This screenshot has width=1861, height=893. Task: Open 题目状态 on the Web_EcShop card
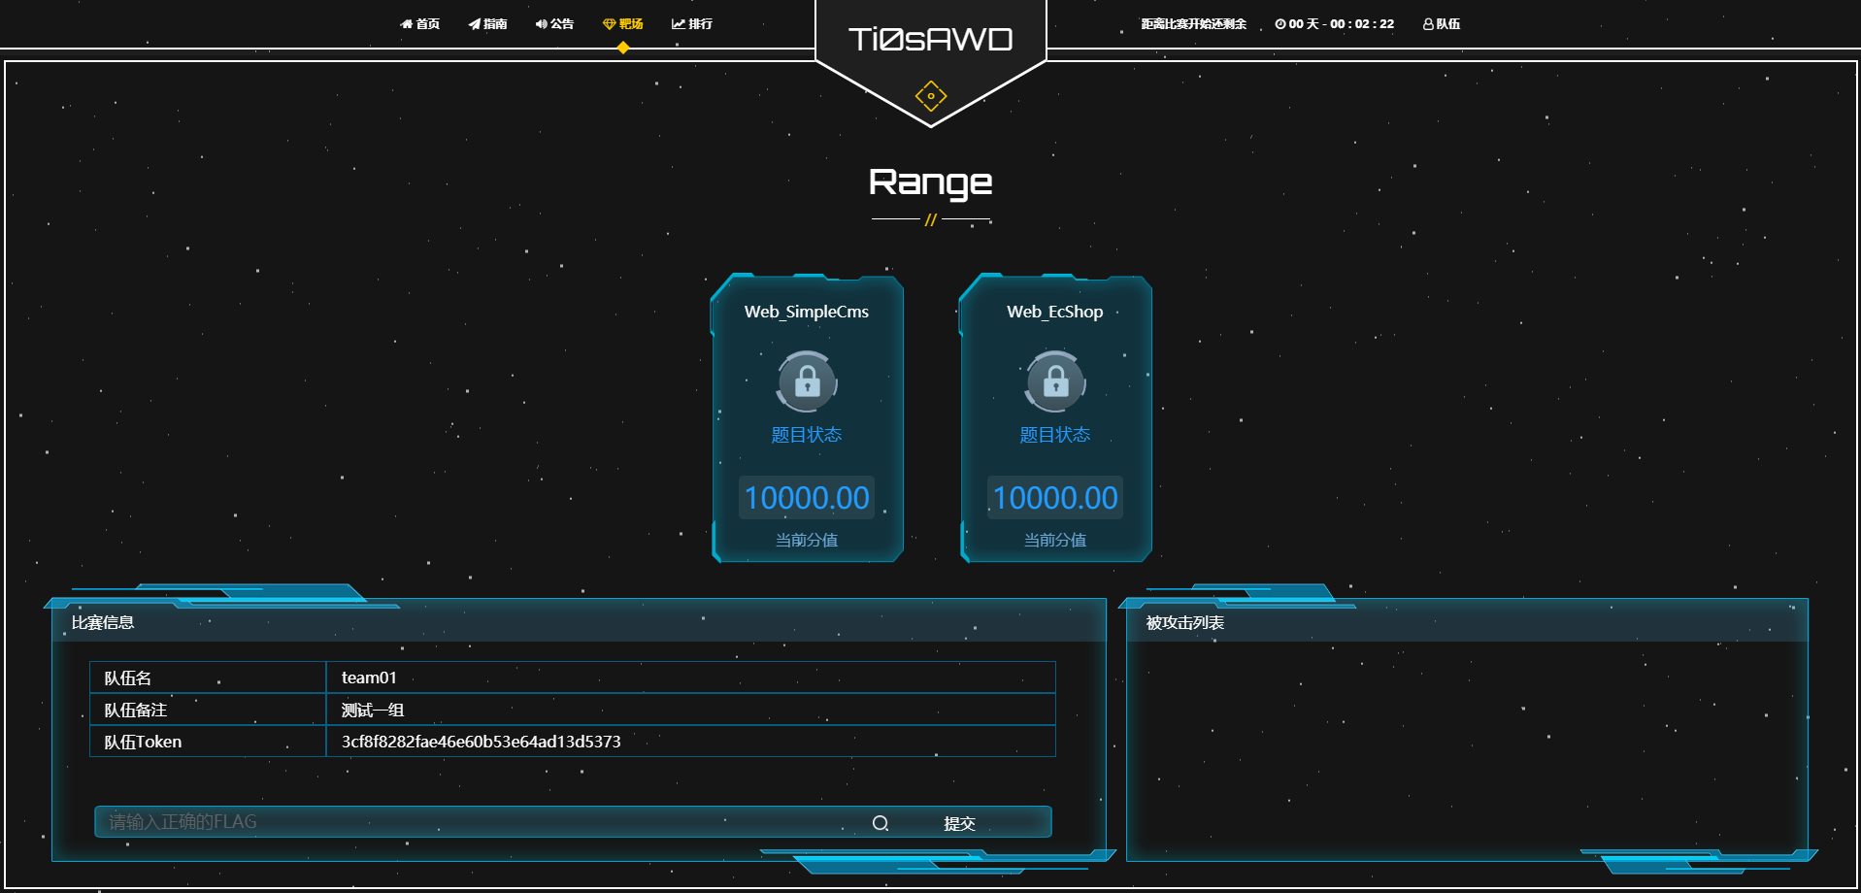(1054, 435)
